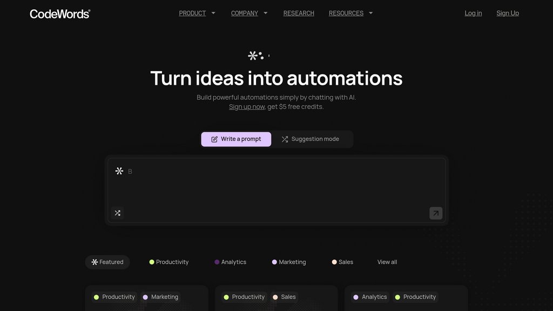Select Write a prompt mode
Viewport: 553px width, 311px height.
(236, 139)
